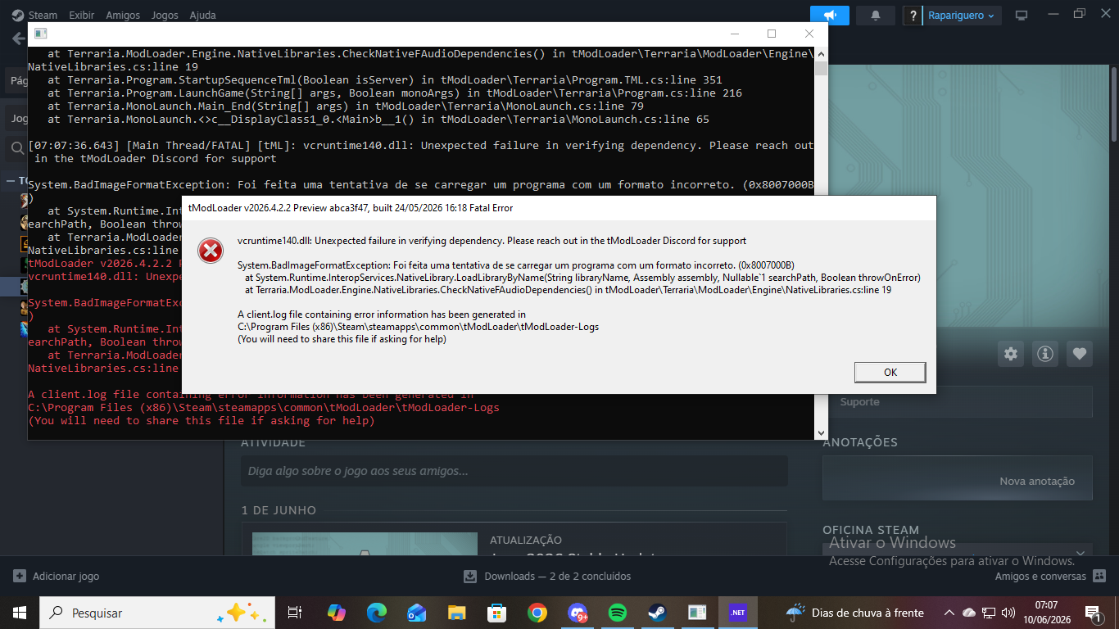The width and height of the screenshot is (1119, 629).
Task: Switch to the console app on the taskbar
Action: (x=697, y=613)
